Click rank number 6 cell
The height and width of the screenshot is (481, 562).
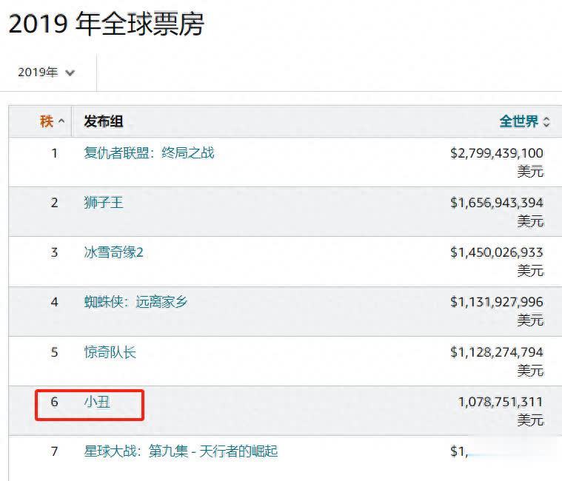point(55,402)
